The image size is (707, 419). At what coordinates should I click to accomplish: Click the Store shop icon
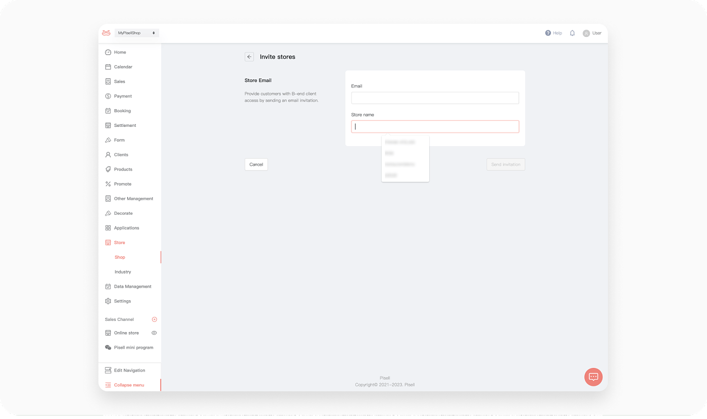pyautogui.click(x=108, y=243)
